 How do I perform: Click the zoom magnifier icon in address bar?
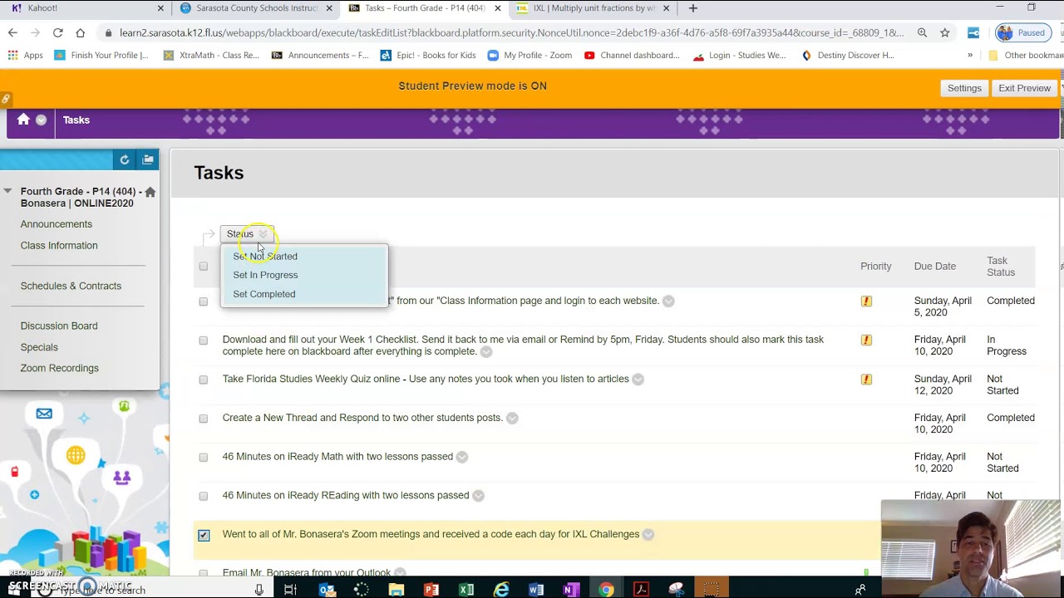pos(922,32)
